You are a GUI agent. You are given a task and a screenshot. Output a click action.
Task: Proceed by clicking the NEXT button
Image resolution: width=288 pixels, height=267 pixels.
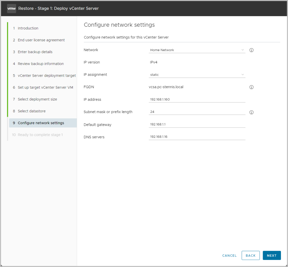[x=272, y=255]
